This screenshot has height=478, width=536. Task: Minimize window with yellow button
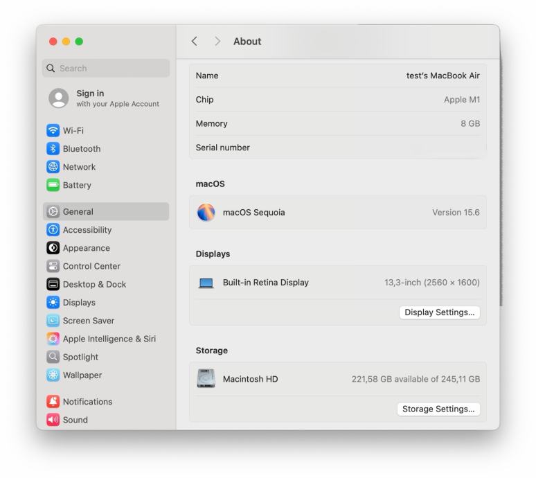coord(66,42)
